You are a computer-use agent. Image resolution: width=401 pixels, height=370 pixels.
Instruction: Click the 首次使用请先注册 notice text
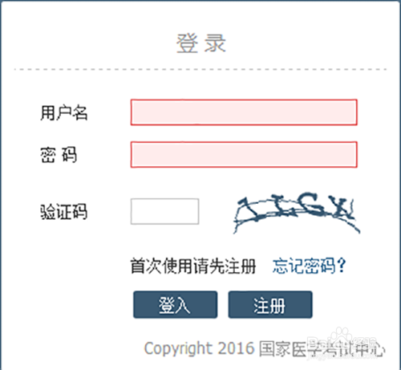tap(193, 266)
